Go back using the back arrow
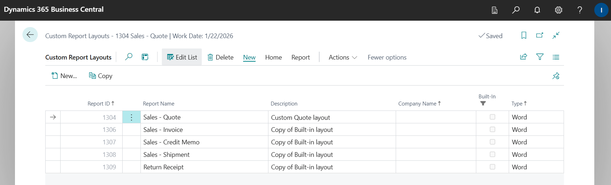Viewport: 611px width, 185px height. 30,35
